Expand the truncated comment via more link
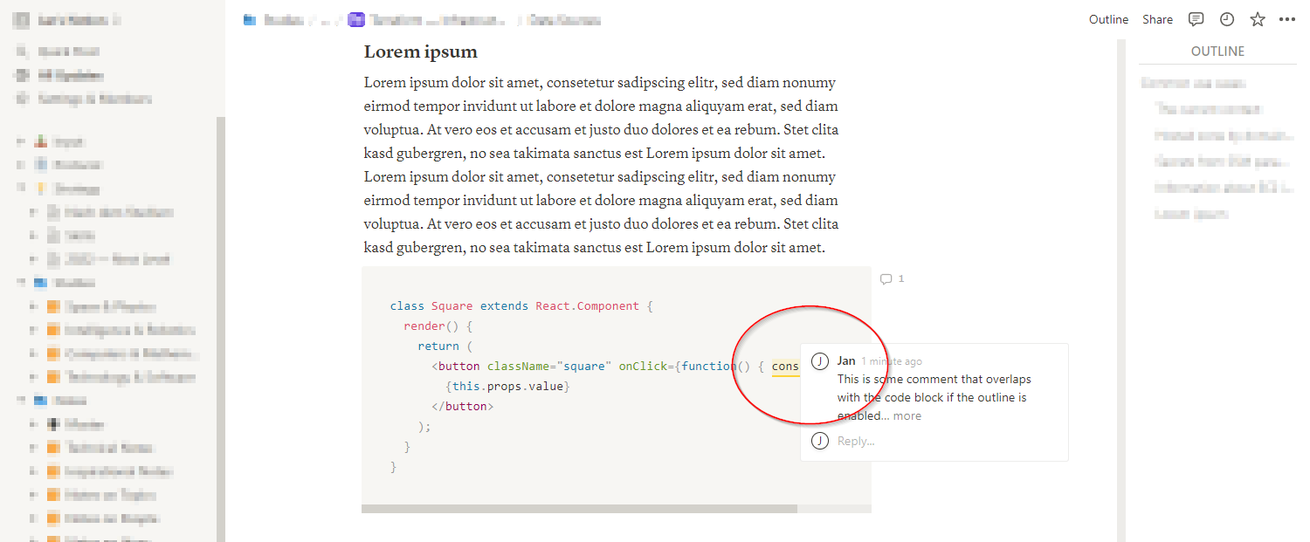 click(x=907, y=415)
